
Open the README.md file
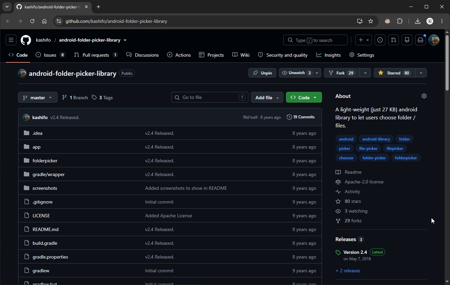[45, 229]
